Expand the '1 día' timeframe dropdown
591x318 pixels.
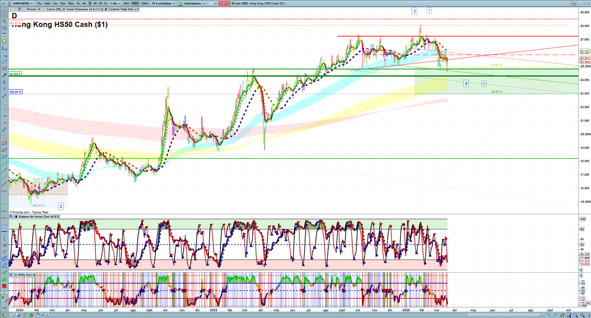point(115,3)
